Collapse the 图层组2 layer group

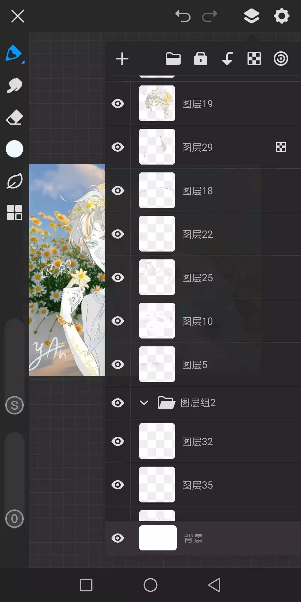(x=144, y=403)
